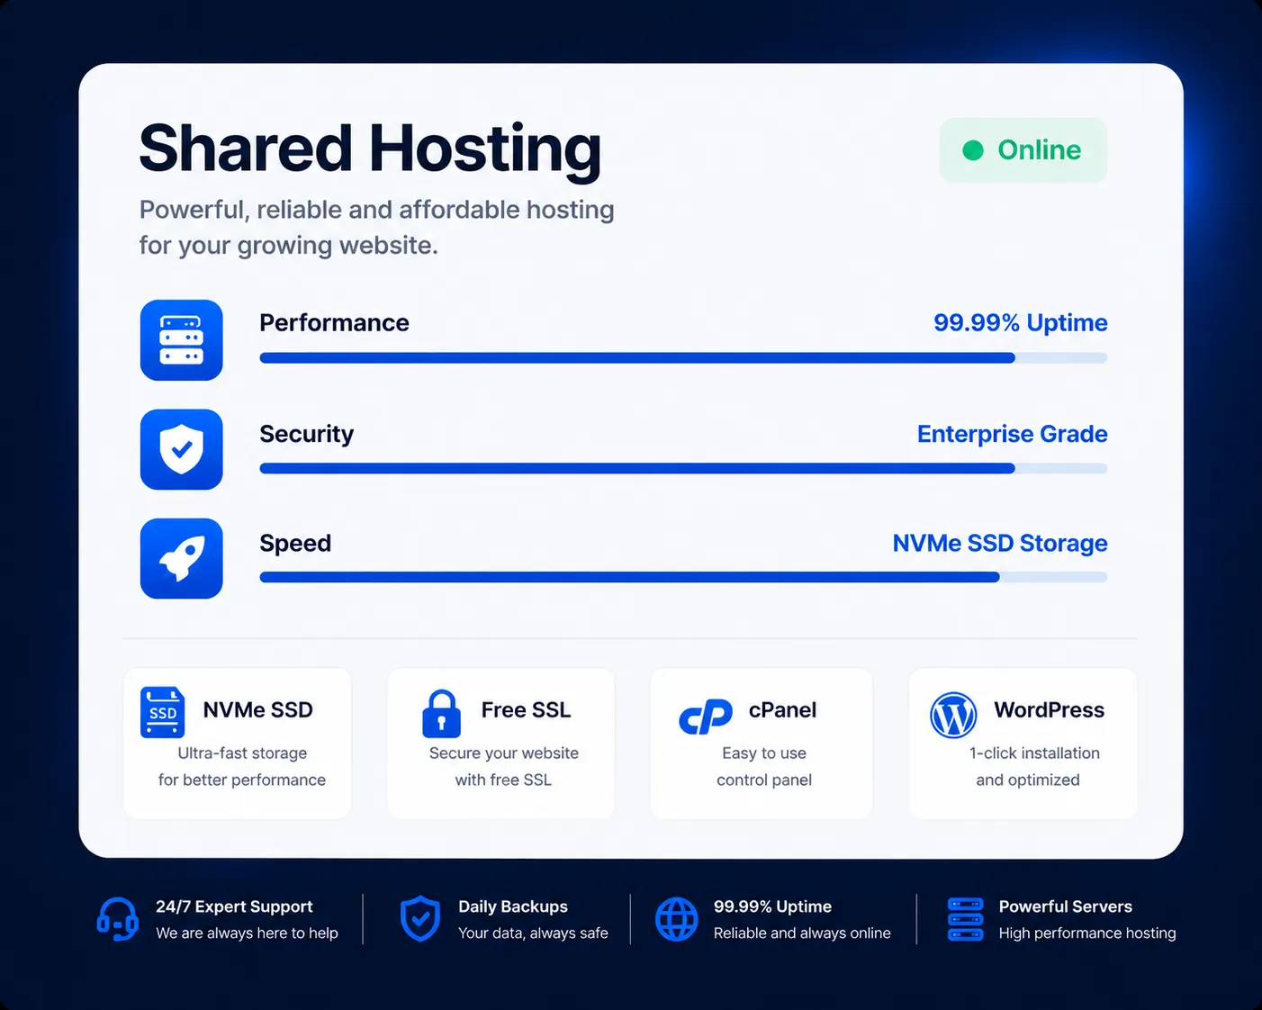
Task: Click the WordPress logo icon
Action: click(953, 716)
